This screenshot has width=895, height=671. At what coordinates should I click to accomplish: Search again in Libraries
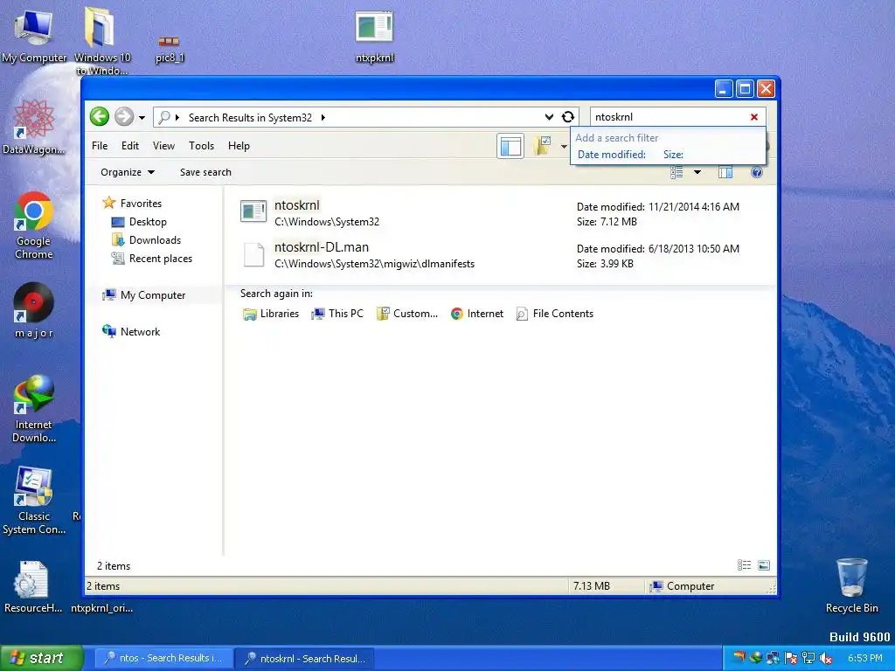pos(271,314)
